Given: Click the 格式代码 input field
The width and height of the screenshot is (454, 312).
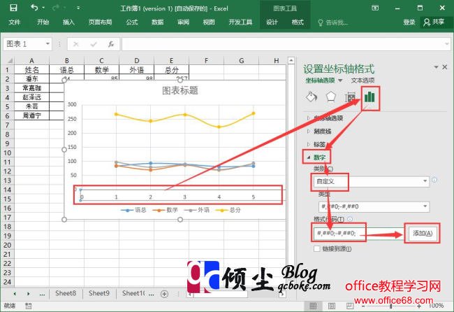Looking at the screenshot, I should (358, 234).
